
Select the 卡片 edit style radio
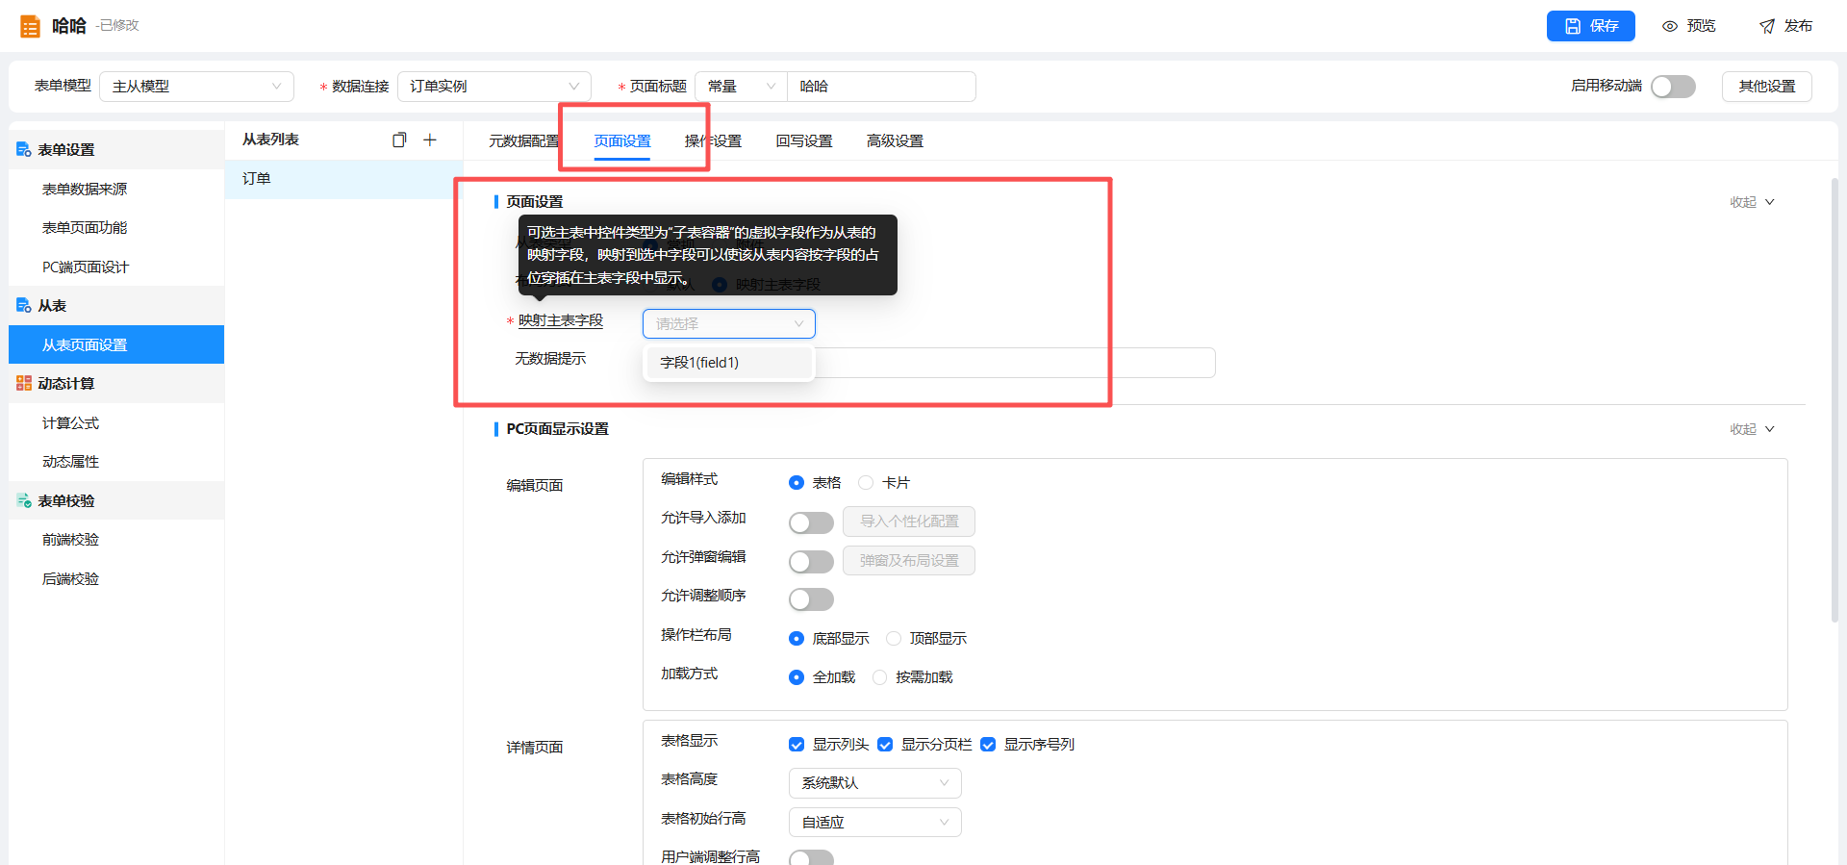[x=866, y=483]
